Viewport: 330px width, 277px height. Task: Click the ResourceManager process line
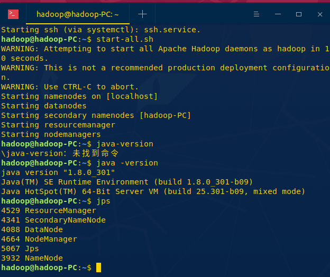click(49, 210)
